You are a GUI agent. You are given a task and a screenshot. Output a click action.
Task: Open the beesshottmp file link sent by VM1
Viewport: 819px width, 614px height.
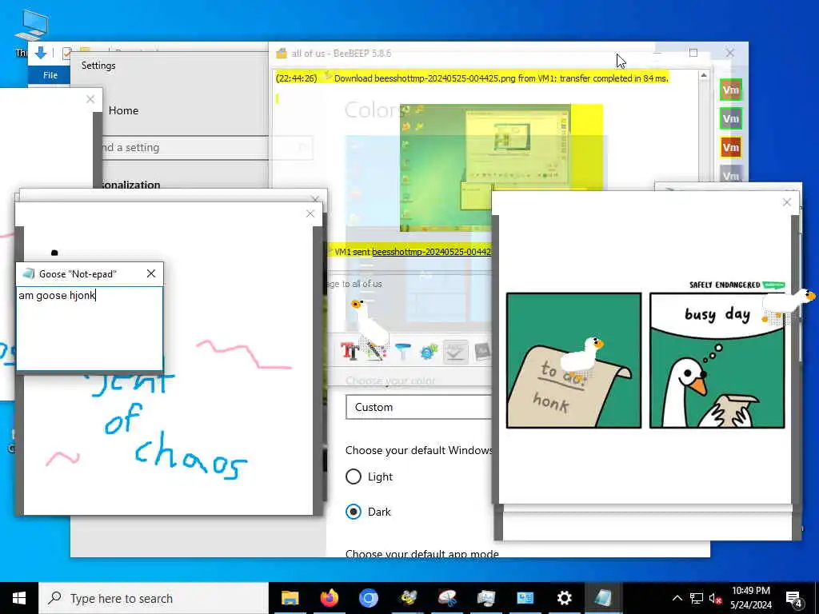pos(431,252)
